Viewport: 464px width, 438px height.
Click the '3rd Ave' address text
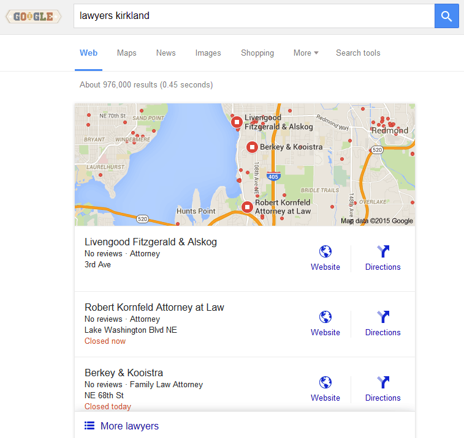click(97, 265)
